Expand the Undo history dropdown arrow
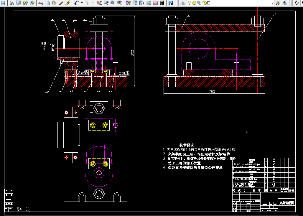 point(82,3)
